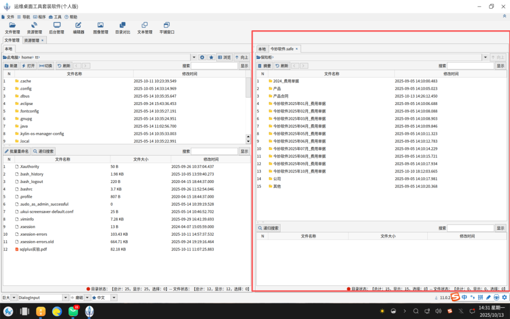Open 图像管理 tool

pyautogui.click(x=101, y=28)
